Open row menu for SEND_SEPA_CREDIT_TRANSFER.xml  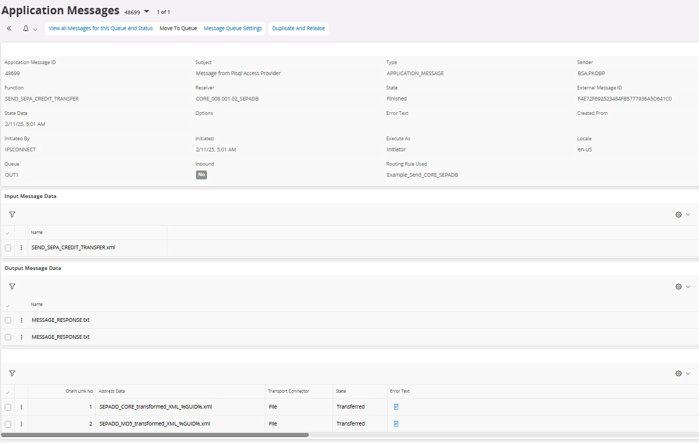(21, 248)
